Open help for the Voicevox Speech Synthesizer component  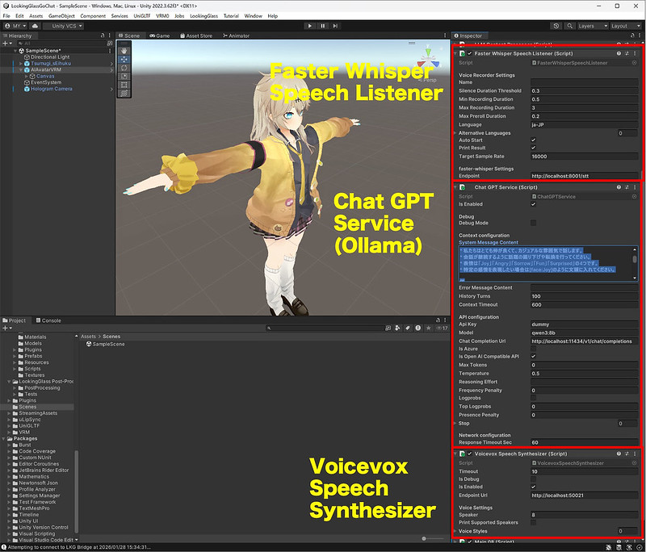coord(618,454)
